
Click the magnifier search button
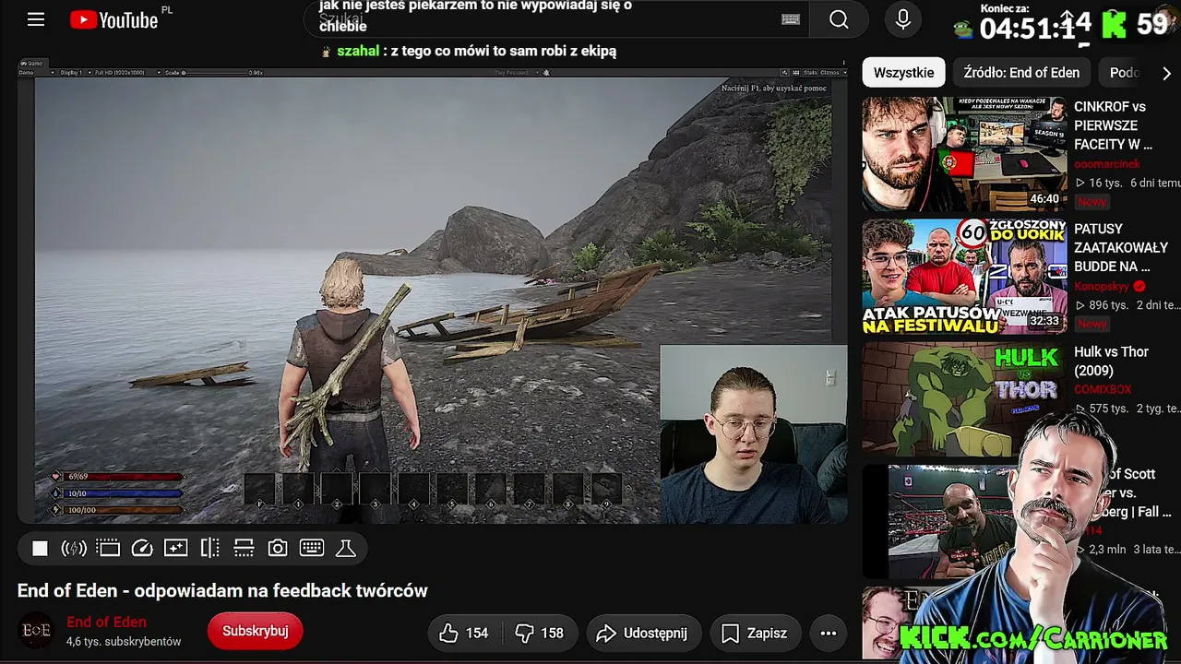click(x=839, y=19)
